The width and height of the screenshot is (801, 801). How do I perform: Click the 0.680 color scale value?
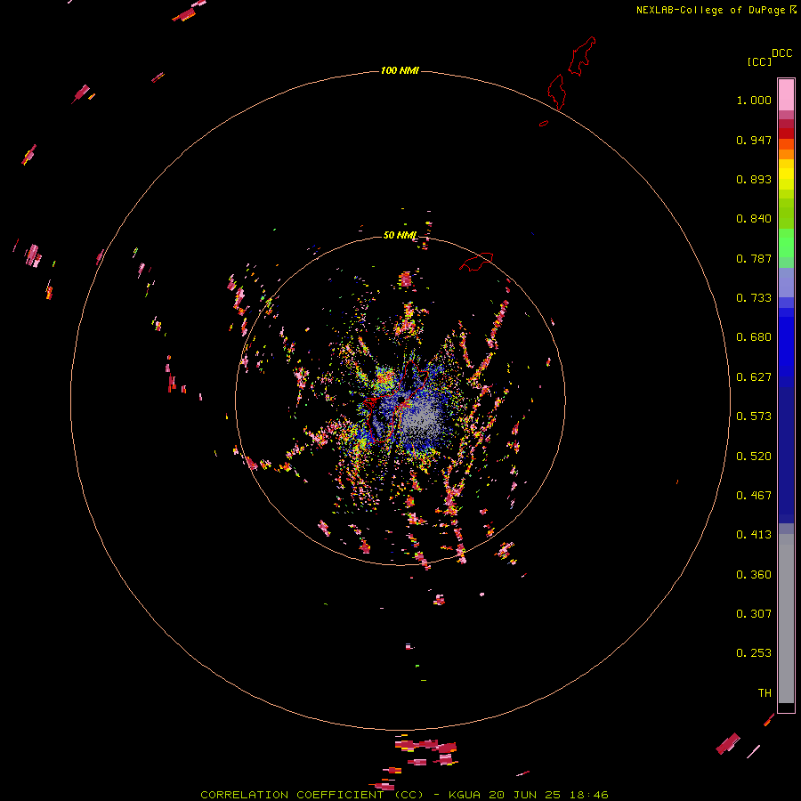754,337
